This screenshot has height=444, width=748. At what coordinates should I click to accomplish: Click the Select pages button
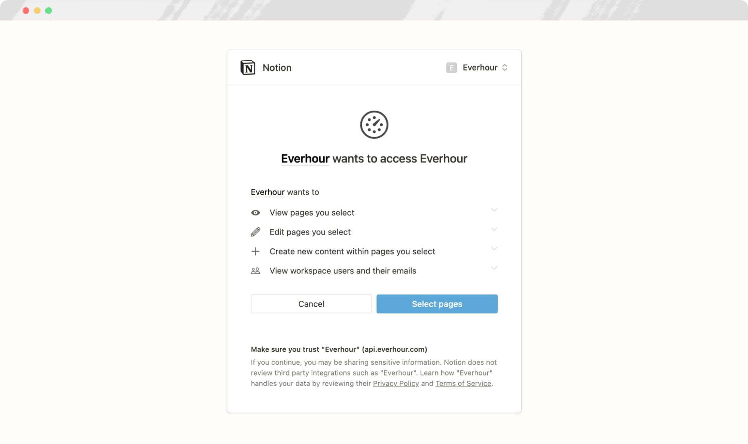coord(437,304)
